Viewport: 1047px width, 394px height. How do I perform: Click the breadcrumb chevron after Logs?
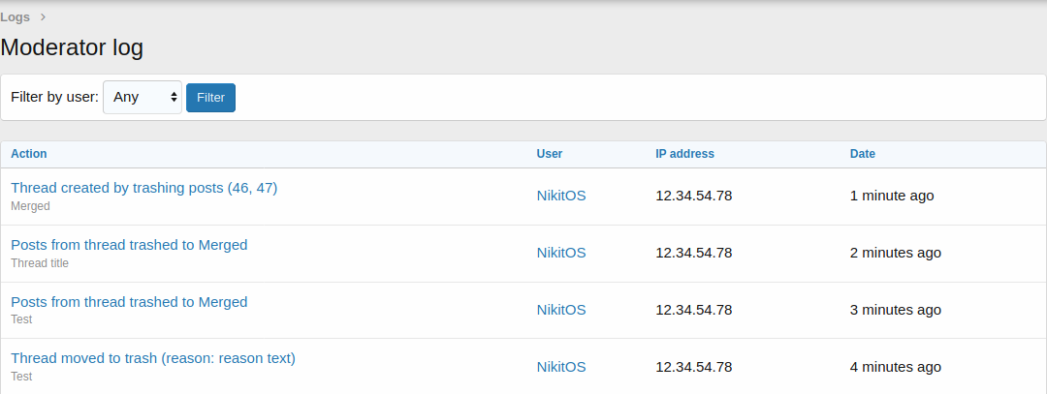pos(43,16)
